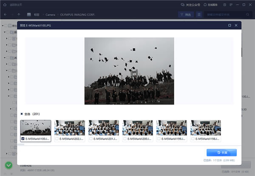The width and height of the screenshot is (255, 176).
Task: Toggle the 全选 select-all checkbox
Action: 22,114
